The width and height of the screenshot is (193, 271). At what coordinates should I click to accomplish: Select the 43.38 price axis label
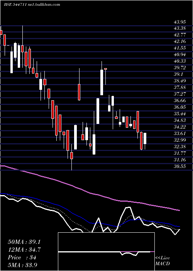tap(180, 28)
